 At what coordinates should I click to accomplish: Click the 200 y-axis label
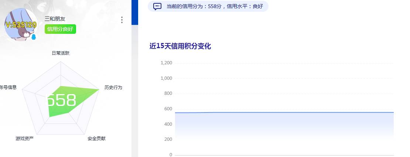click(x=168, y=139)
